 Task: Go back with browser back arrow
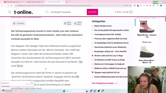pos(2,5)
